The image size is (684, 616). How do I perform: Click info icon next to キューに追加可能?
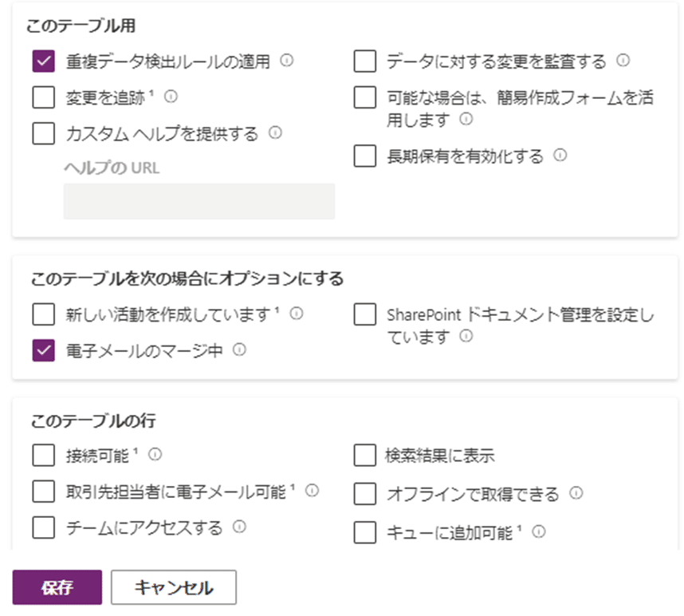[539, 531]
